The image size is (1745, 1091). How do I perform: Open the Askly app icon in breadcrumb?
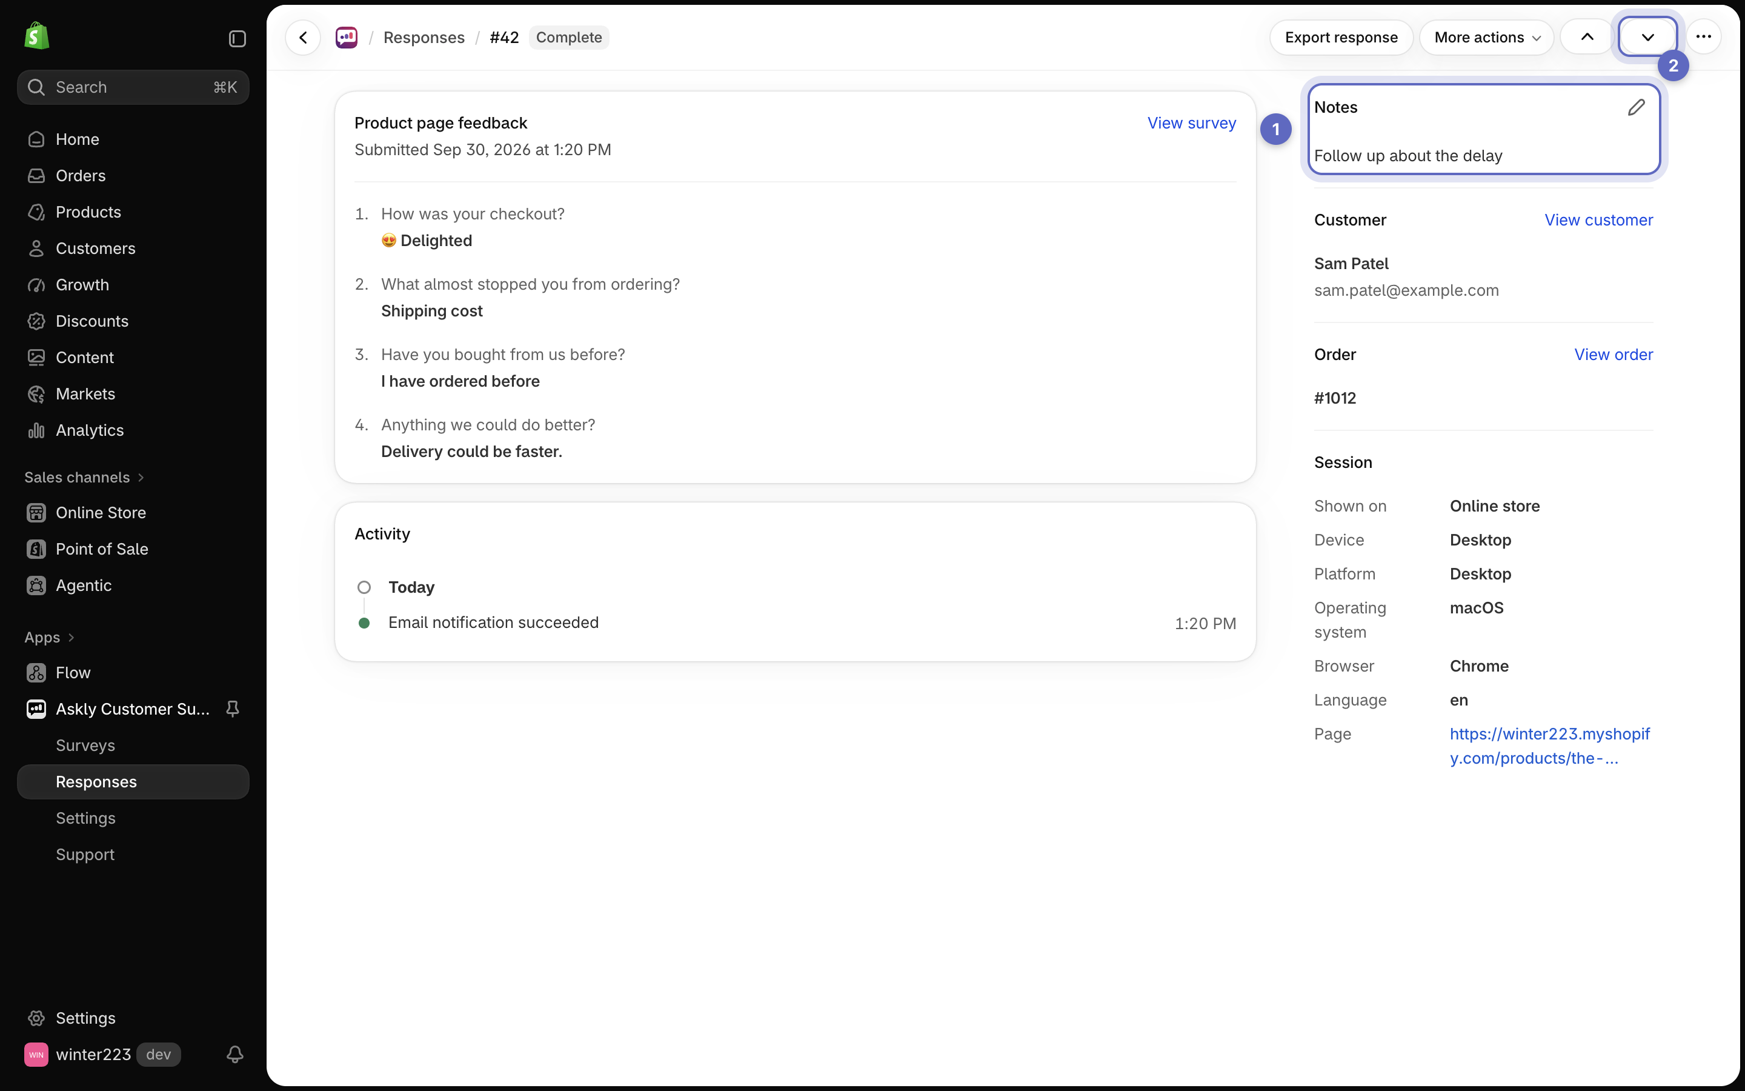coord(347,38)
